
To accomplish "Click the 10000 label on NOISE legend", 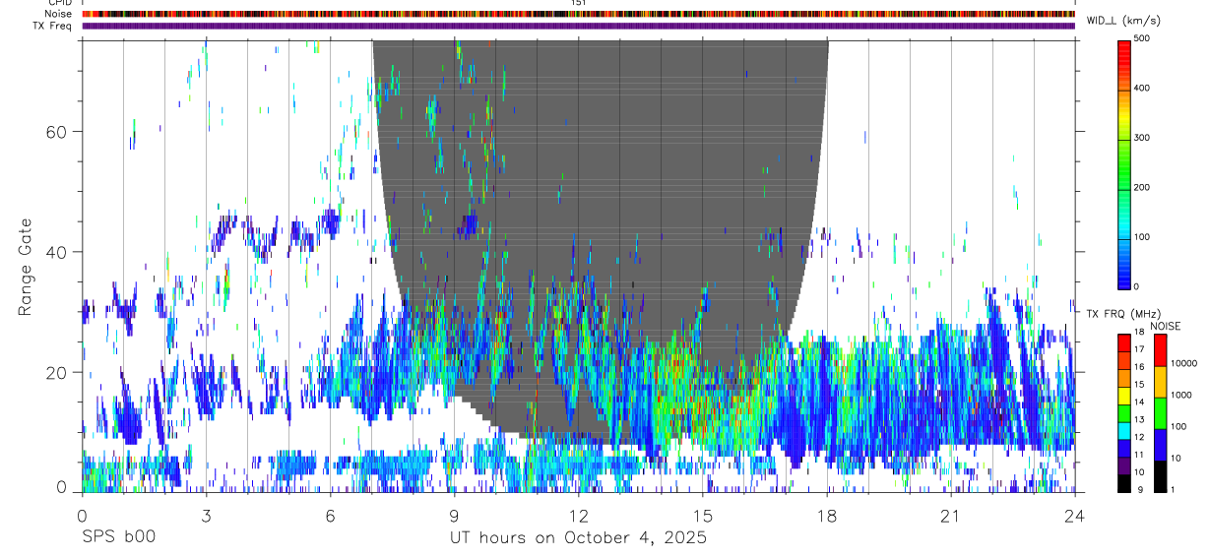I will tap(1182, 363).
